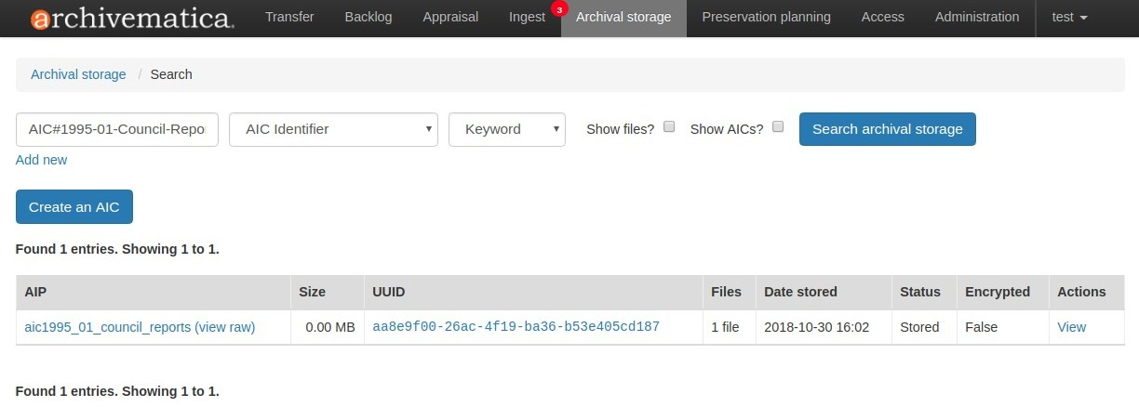Navigate to the Access tab
Screen dimensions: 1139x407
pos(882,17)
